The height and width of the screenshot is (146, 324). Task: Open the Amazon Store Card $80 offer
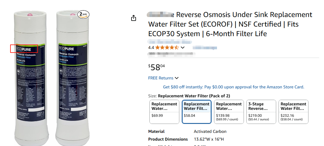(233, 87)
